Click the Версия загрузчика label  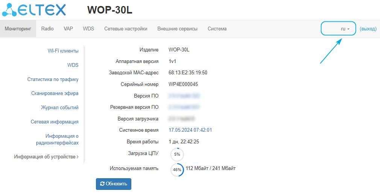tap(138, 119)
